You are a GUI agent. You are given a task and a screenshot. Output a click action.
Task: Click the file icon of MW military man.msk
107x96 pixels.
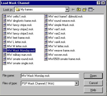pos(5,55)
